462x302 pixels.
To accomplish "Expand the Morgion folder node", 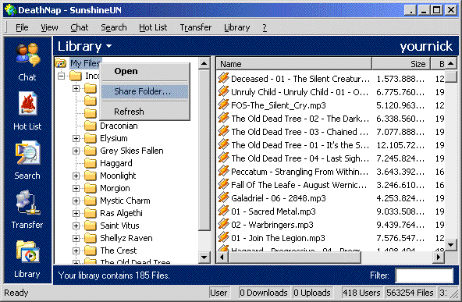I will (76, 188).
